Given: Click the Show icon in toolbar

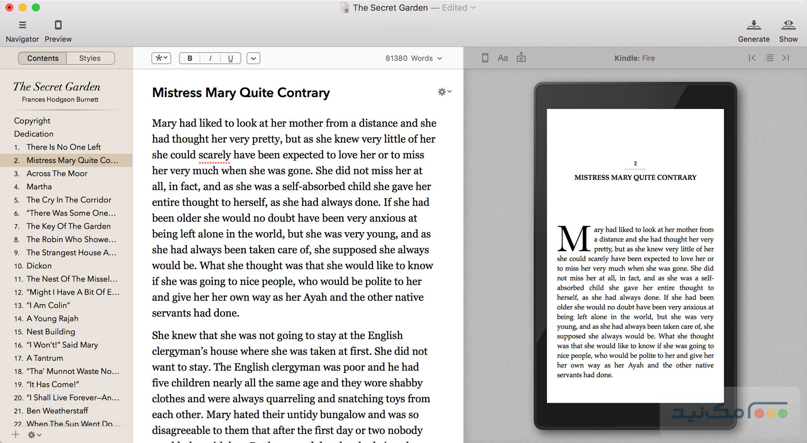Looking at the screenshot, I should (788, 25).
